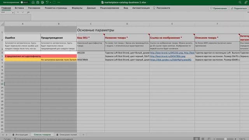Image resolution: width=249 pixels, height=140 pixels.
Task: Switch to Page Break Preview icon
Action: (x=209, y=139)
